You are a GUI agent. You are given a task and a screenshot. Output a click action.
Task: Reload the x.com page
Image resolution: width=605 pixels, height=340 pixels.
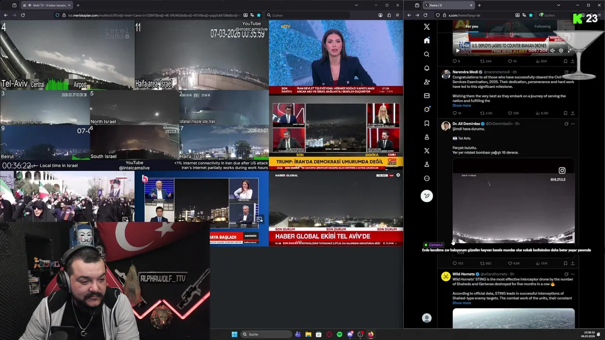pos(426,15)
